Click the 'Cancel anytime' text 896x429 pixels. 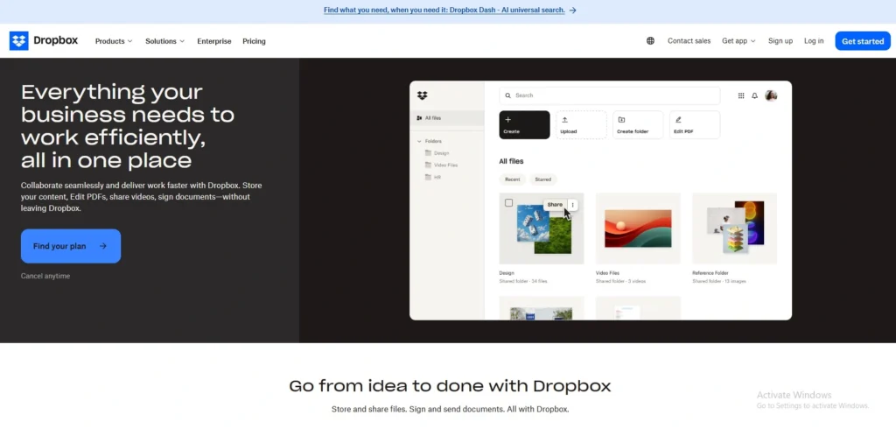click(x=45, y=277)
